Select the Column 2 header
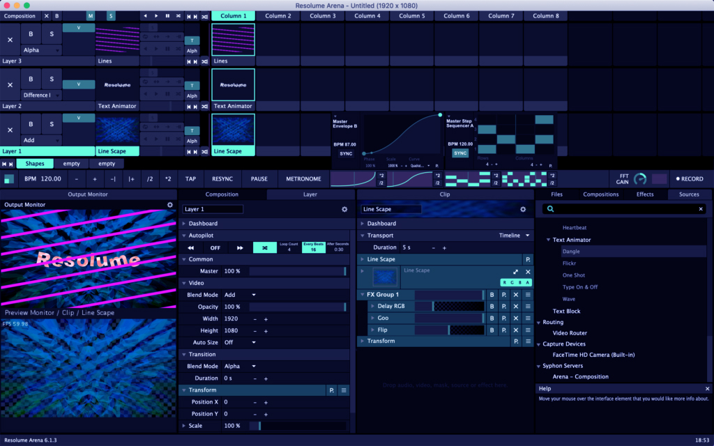 [x=278, y=16]
